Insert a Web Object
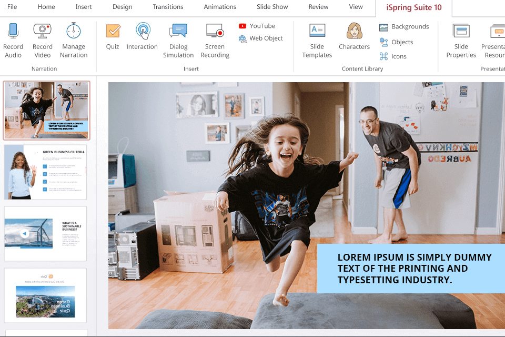 pos(261,38)
